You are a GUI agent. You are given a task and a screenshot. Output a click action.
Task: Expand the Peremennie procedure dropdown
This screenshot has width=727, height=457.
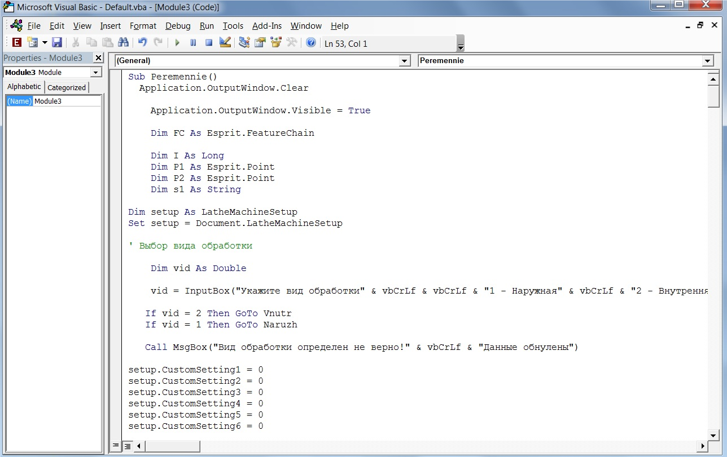click(708, 61)
